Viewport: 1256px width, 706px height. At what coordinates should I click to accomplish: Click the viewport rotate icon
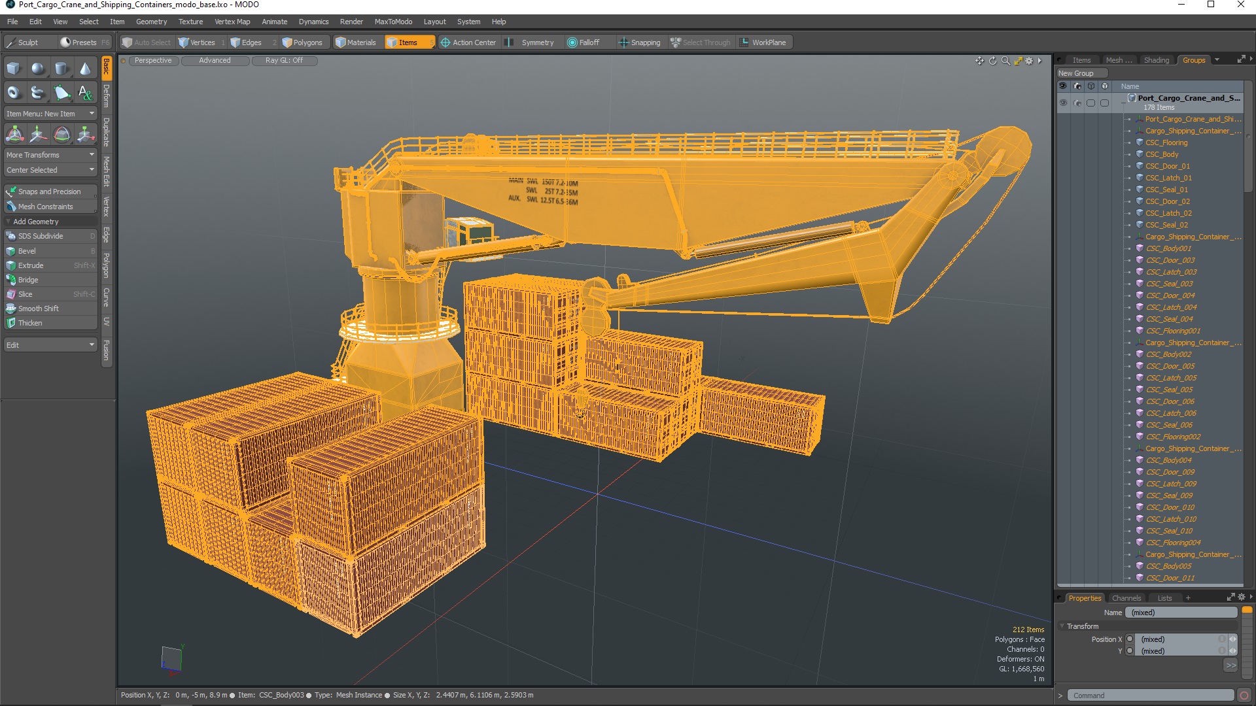tap(992, 61)
